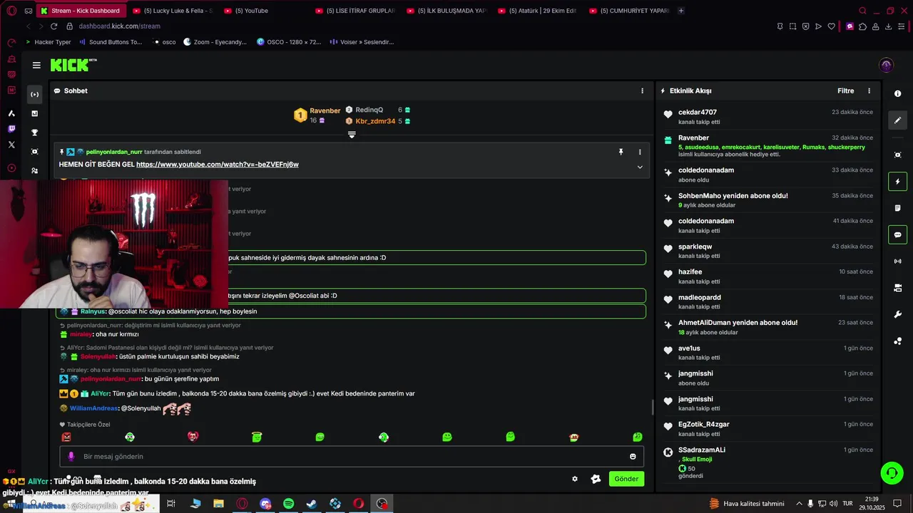Reload the page with the browser refresh button
The image size is (913, 513).
[x=53, y=26]
